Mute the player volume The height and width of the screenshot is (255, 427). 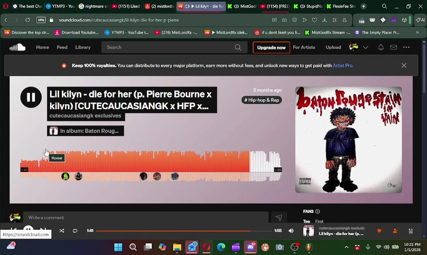(x=291, y=231)
